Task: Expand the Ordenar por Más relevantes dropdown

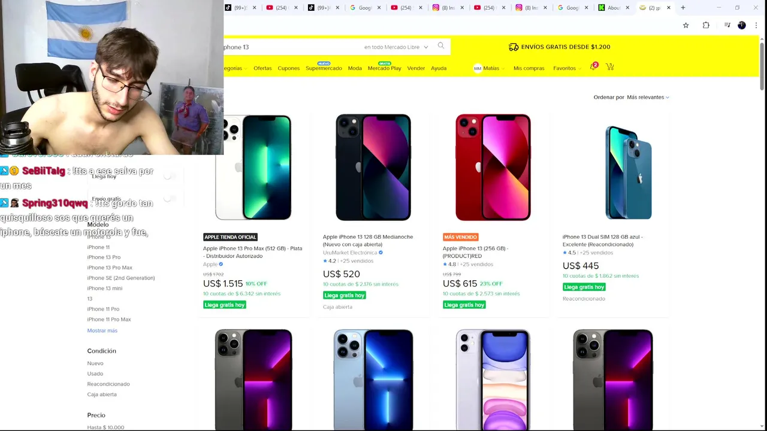Action: (x=648, y=97)
